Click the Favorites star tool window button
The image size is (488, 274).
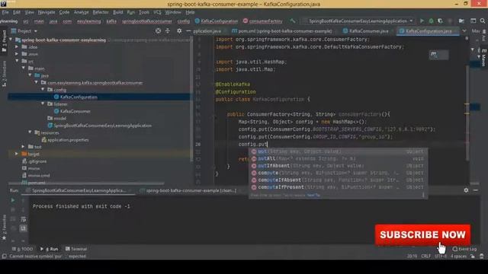[4, 238]
